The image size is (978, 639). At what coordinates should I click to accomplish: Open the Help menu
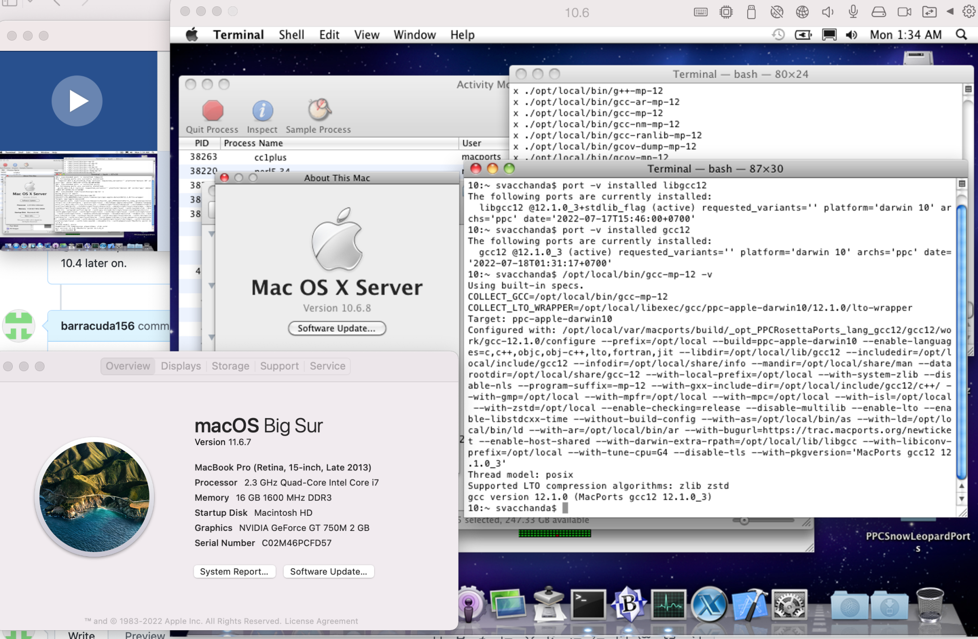click(463, 35)
